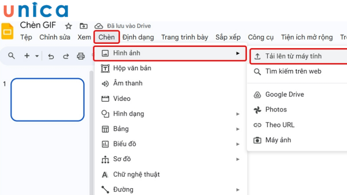
Task: Click the Bảng table icon
Action: (x=105, y=129)
